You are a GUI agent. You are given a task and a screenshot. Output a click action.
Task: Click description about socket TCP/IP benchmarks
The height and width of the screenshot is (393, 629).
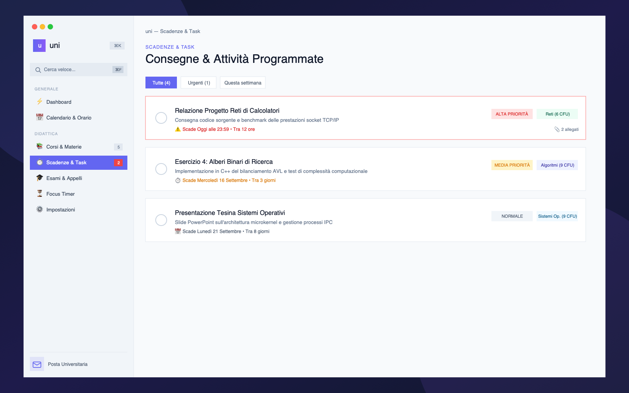[x=257, y=120]
